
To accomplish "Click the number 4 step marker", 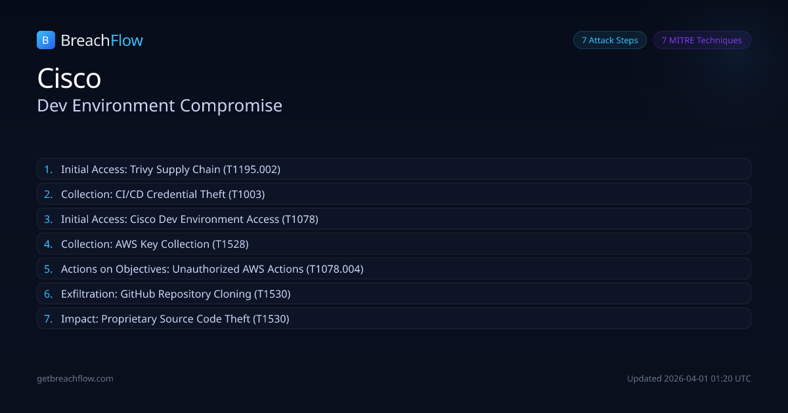I will click(x=48, y=244).
